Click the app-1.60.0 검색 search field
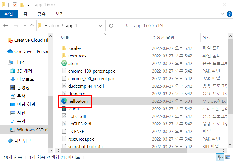The height and width of the screenshot is (161, 233). [176, 26]
